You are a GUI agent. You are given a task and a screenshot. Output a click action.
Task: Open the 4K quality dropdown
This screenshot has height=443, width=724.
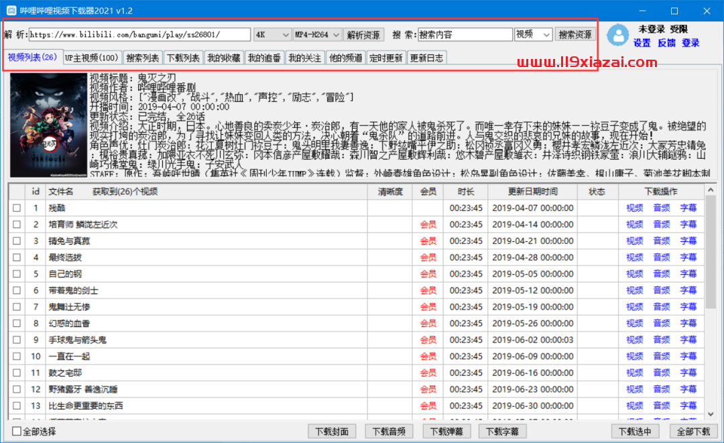click(272, 35)
